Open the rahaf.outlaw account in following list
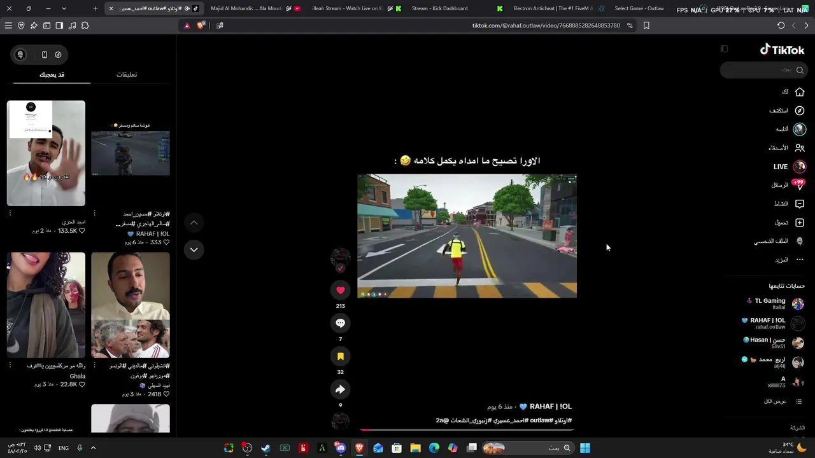This screenshot has width=815, height=458. 774,324
